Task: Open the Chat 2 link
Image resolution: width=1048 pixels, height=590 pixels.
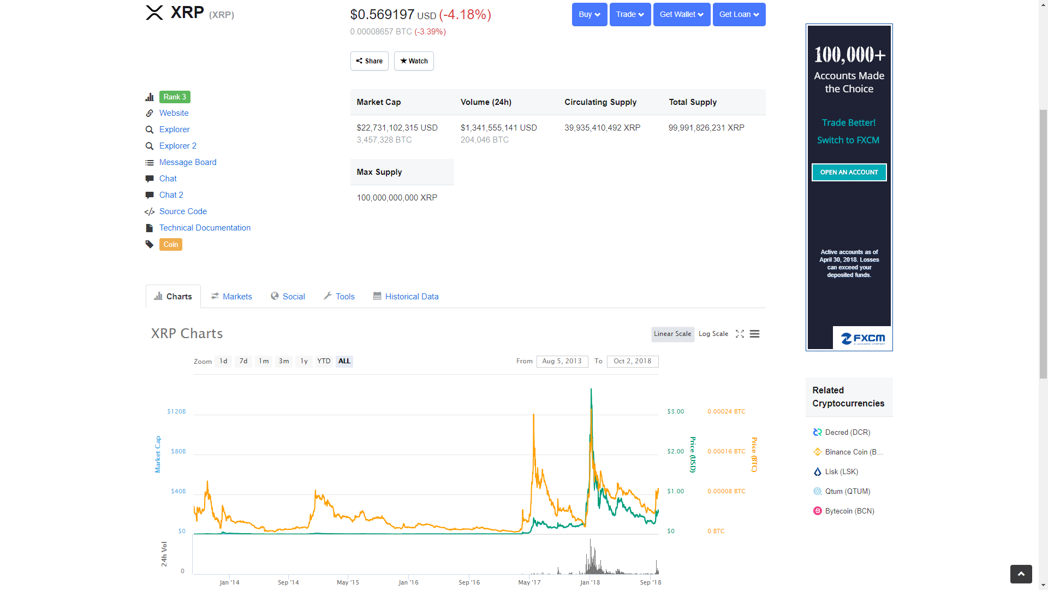Action: coord(171,195)
